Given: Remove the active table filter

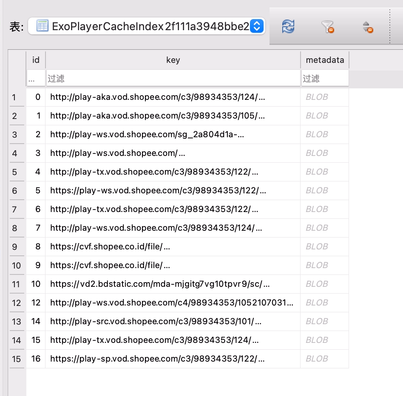Looking at the screenshot, I should coord(327,26).
